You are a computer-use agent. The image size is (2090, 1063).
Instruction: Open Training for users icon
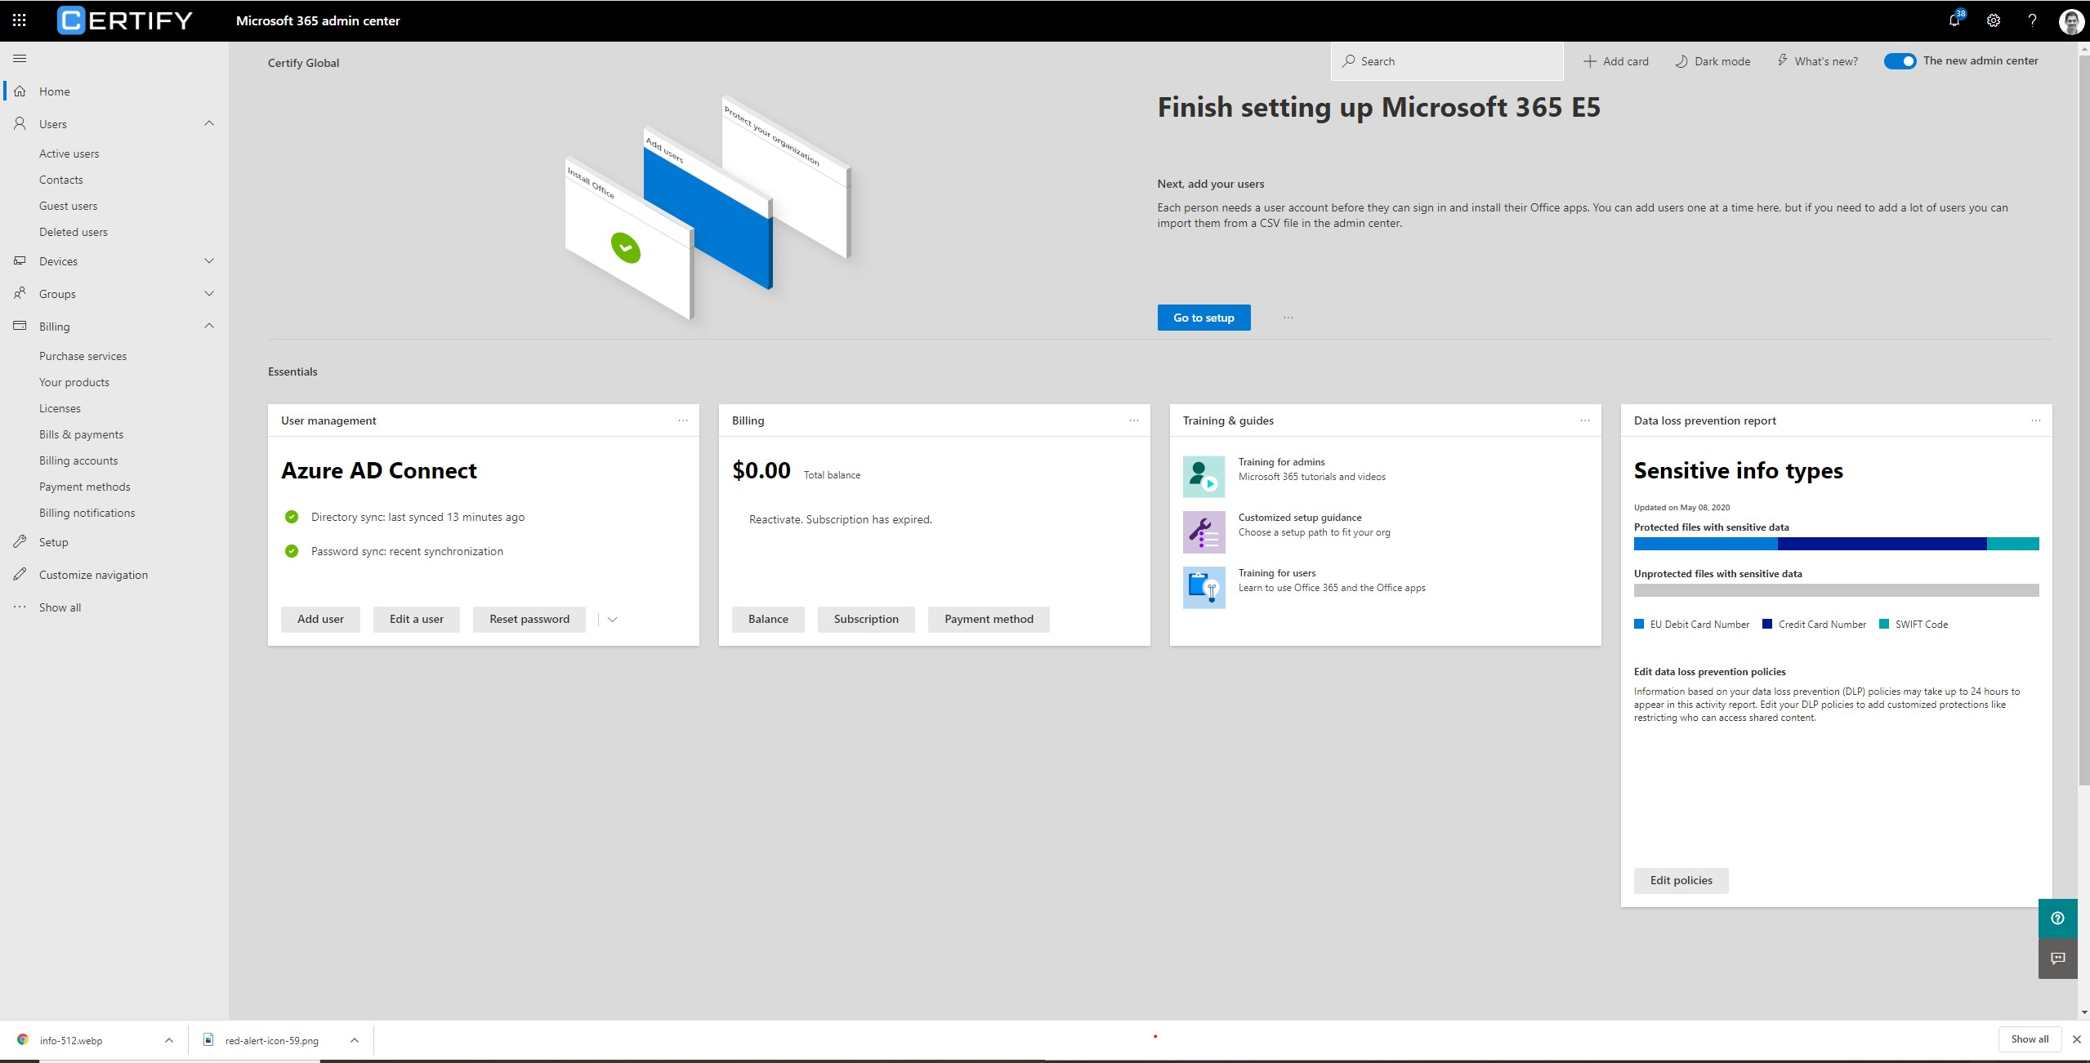1204,587
